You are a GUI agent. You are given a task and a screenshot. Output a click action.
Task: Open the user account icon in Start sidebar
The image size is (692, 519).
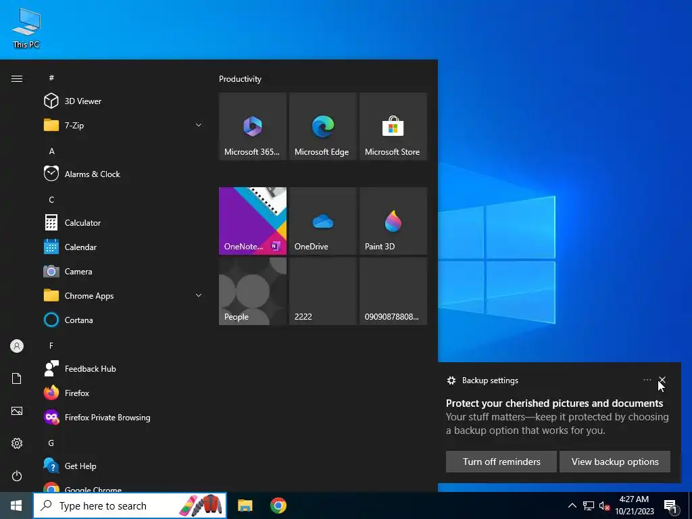[17, 346]
